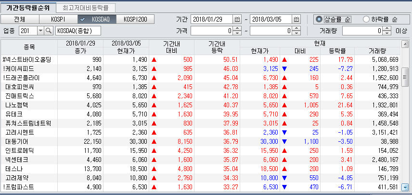Select the 전체 market filter
Screen dimensions: 412x195
click(x=20, y=19)
